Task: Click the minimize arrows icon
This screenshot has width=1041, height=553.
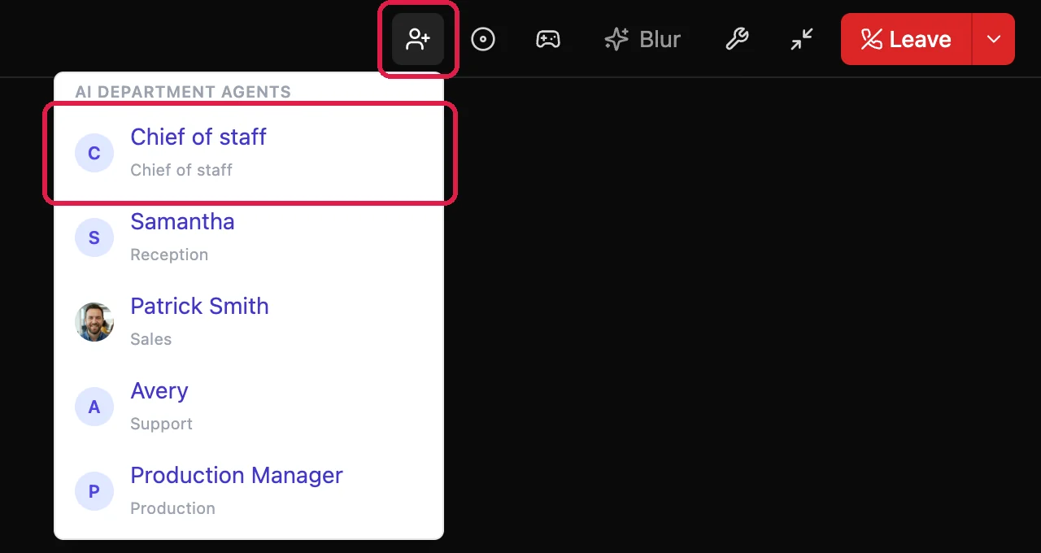Action: [802, 39]
